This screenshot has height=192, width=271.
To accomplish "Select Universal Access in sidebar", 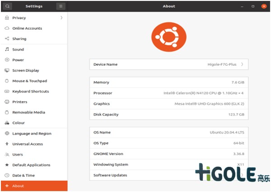I will click(x=28, y=144).
